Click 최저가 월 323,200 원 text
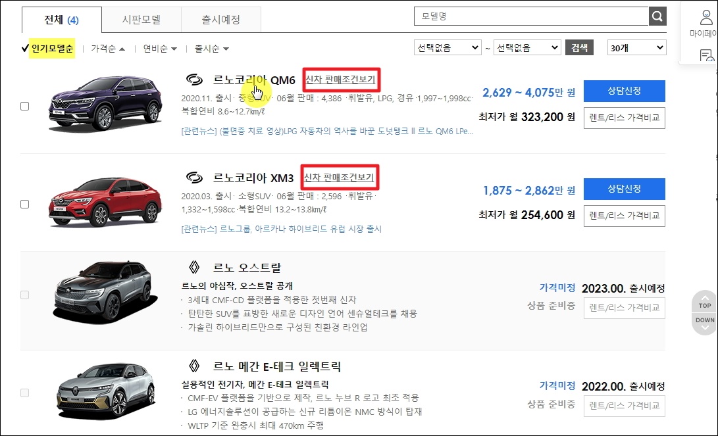 pyautogui.click(x=526, y=117)
